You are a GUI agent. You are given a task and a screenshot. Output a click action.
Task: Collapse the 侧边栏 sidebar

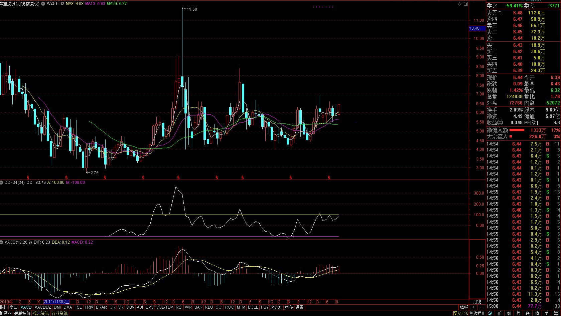click(x=477, y=313)
